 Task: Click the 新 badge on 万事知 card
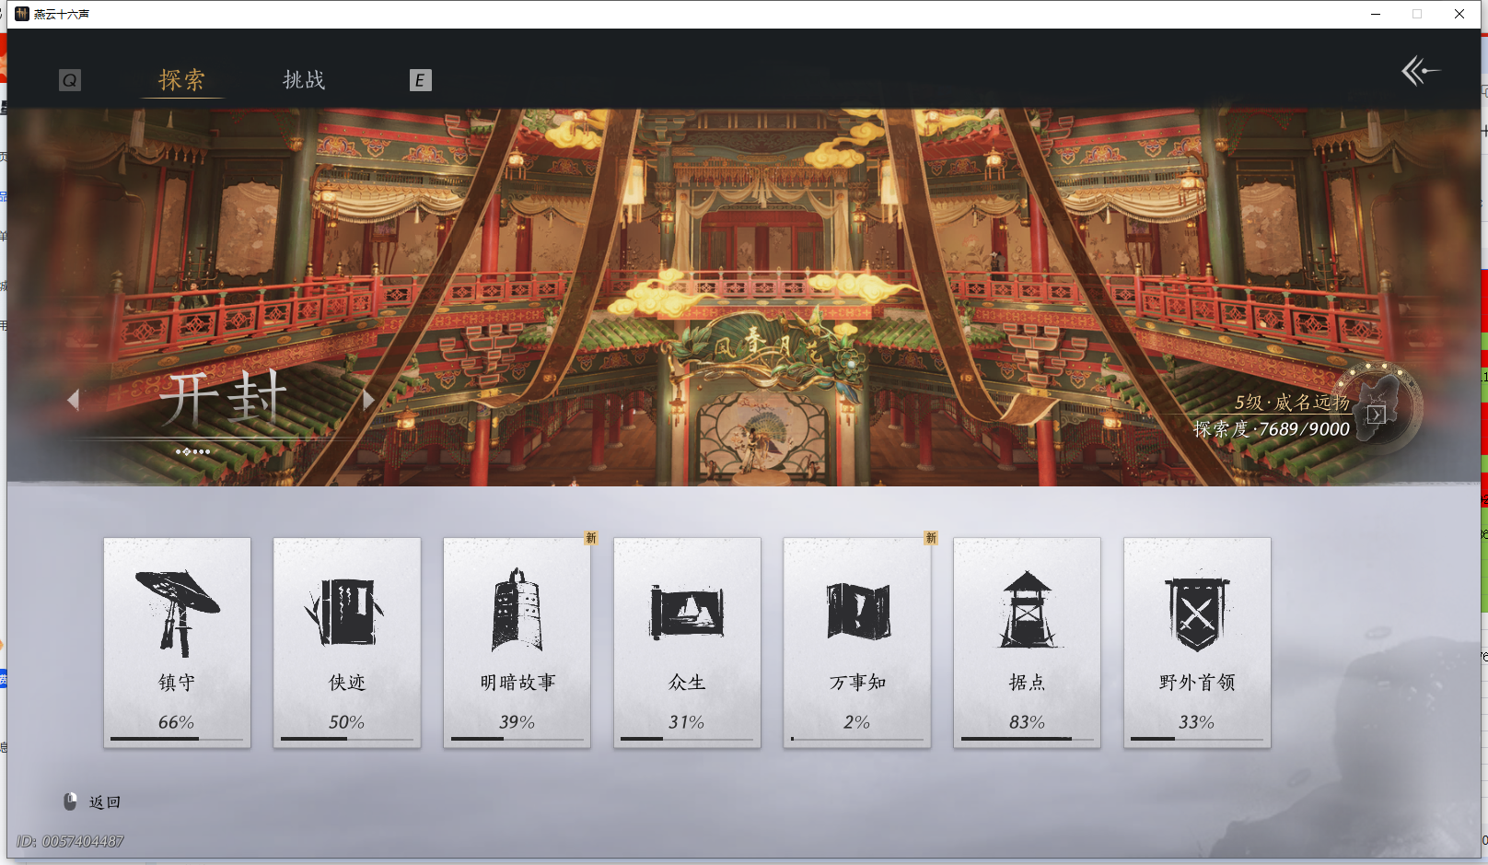point(931,538)
